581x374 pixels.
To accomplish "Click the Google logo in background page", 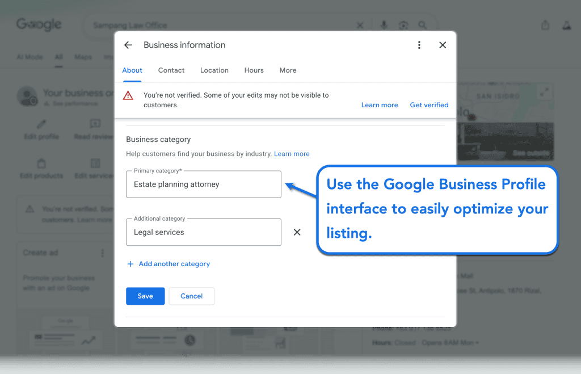I will [39, 24].
